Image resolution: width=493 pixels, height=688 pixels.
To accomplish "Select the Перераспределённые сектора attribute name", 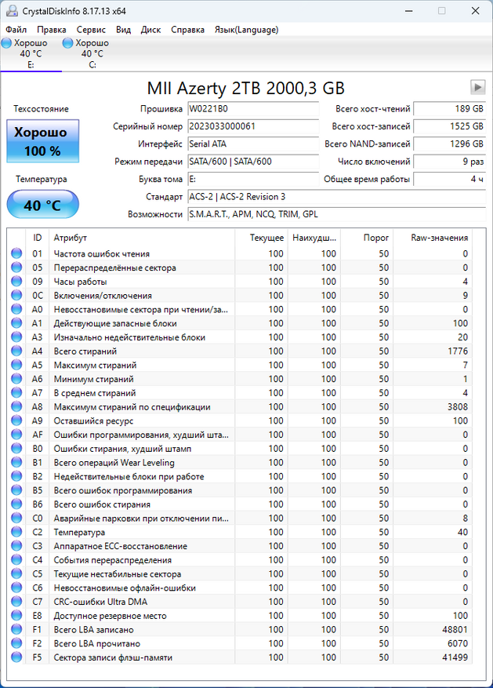I will (x=114, y=268).
